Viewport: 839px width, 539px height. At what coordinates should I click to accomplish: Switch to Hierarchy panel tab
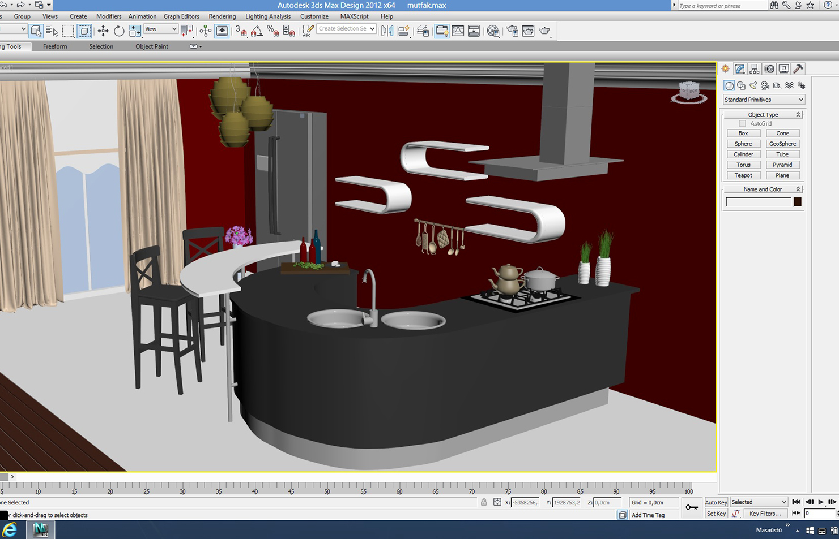[755, 69]
